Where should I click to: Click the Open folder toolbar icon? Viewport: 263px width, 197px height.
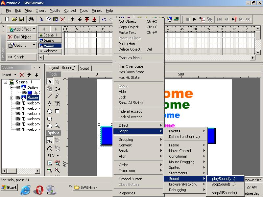click(x=14, y=19)
